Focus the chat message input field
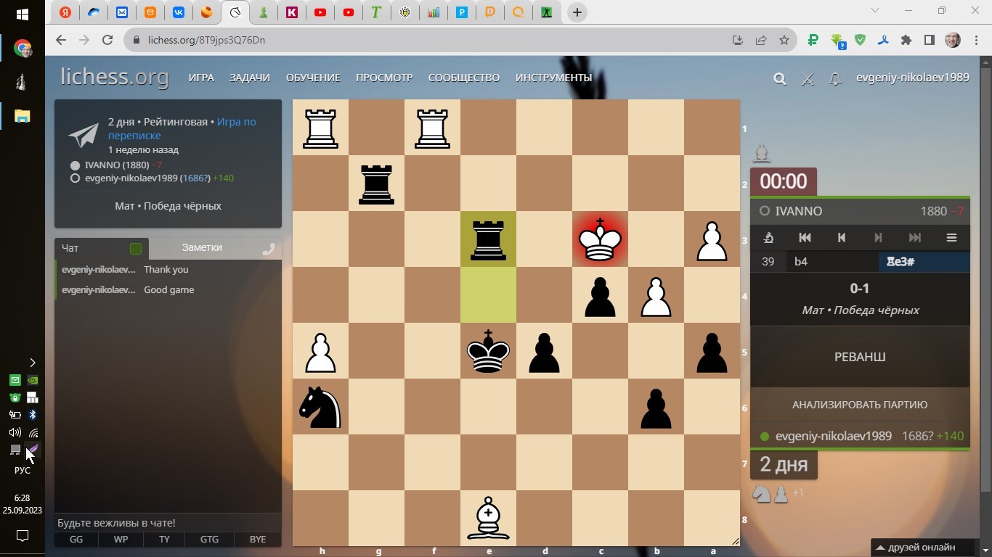992x557 pixels. tap(168, 523)
